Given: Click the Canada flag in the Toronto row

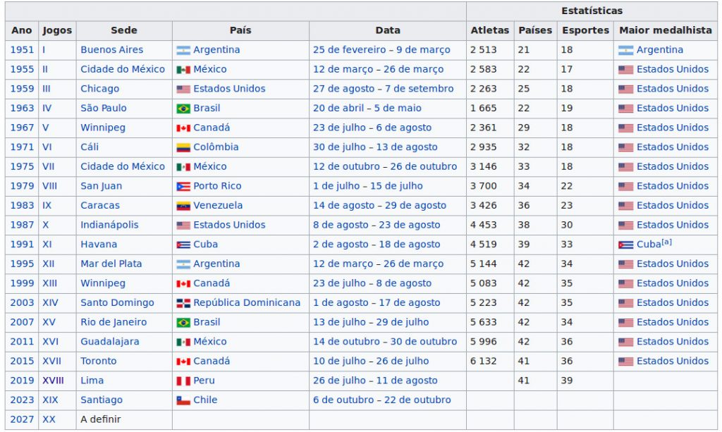Looking at the screenshot, I should (183, 362).
